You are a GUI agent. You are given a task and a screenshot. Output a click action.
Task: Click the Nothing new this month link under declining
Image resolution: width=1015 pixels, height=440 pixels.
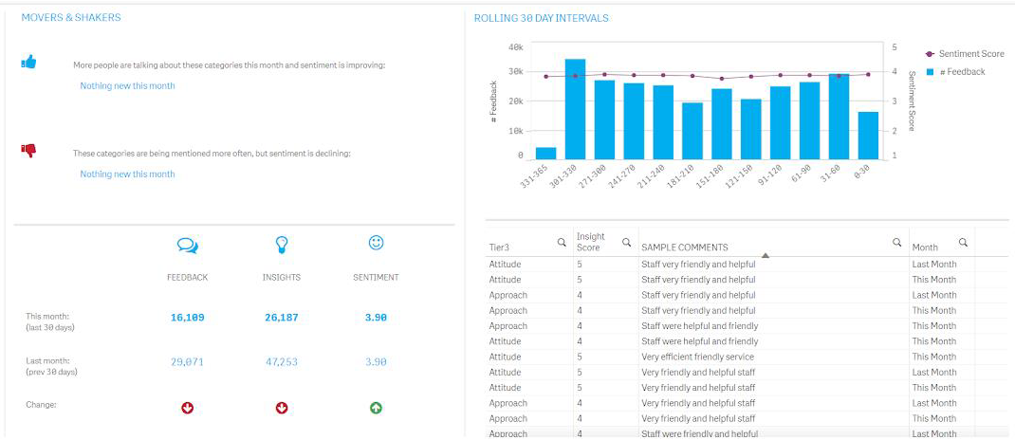pos(127,174)
